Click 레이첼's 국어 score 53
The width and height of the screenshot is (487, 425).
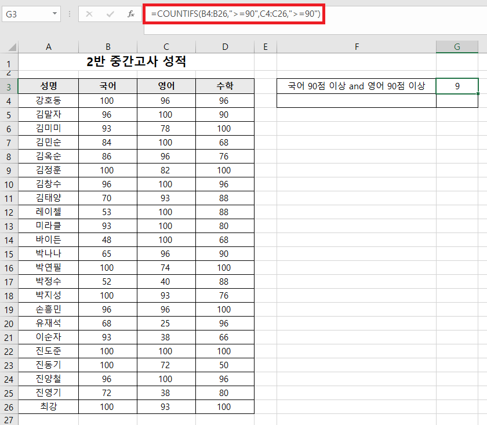(108, 212)
